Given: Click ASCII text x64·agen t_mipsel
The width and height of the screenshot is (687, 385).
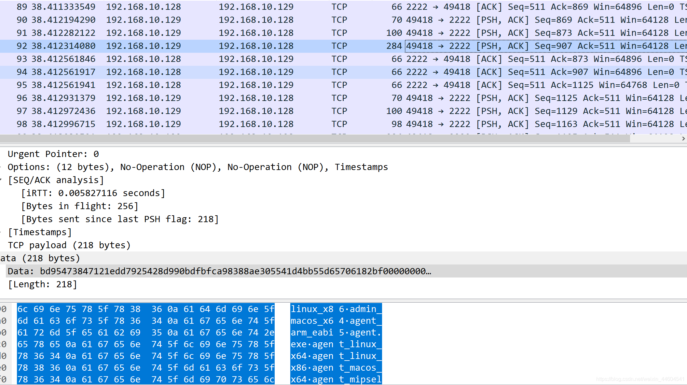Looking at the screenshot, I should [336, 379].
